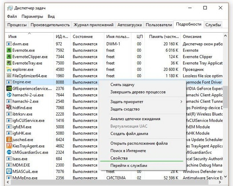
Task: Open the Файл menu
Action: coord(12,16)
